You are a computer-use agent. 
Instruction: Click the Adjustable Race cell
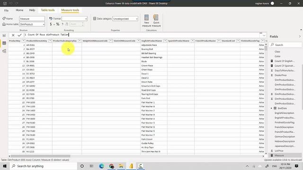coord(149,45)
